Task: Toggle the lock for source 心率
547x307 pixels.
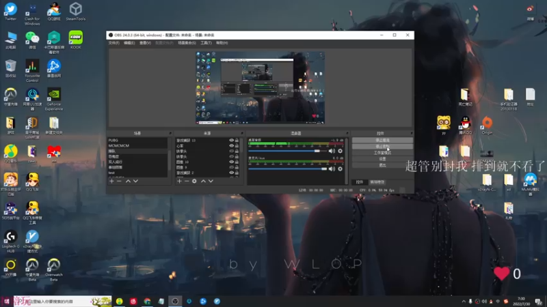Action: coord(237,145)
